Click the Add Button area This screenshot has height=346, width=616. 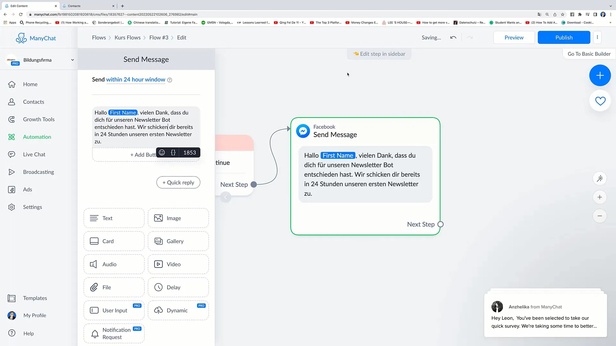(x=143, y=155)
